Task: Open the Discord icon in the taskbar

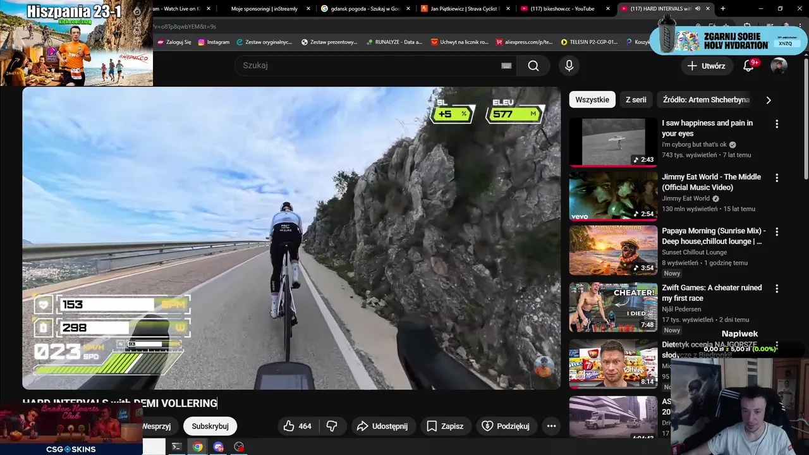Action: pyautogui.click(x=219, y=447)
